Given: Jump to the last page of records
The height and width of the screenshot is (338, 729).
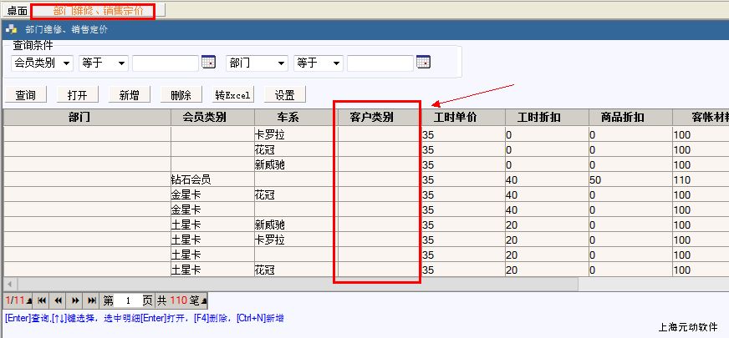Looking at the screenshot, I should (x=92, y=300).
